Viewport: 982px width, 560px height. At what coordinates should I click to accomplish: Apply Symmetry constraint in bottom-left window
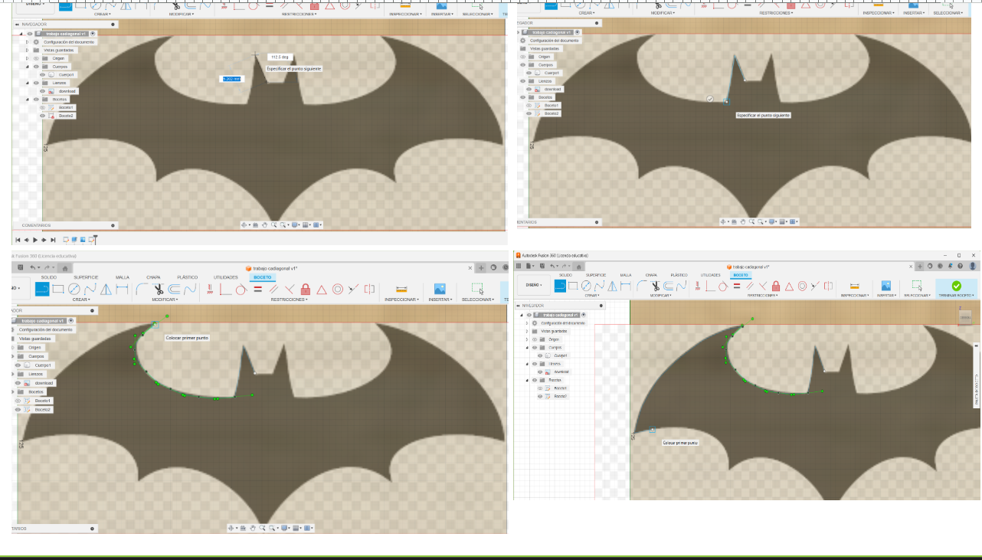pos(368,289)
